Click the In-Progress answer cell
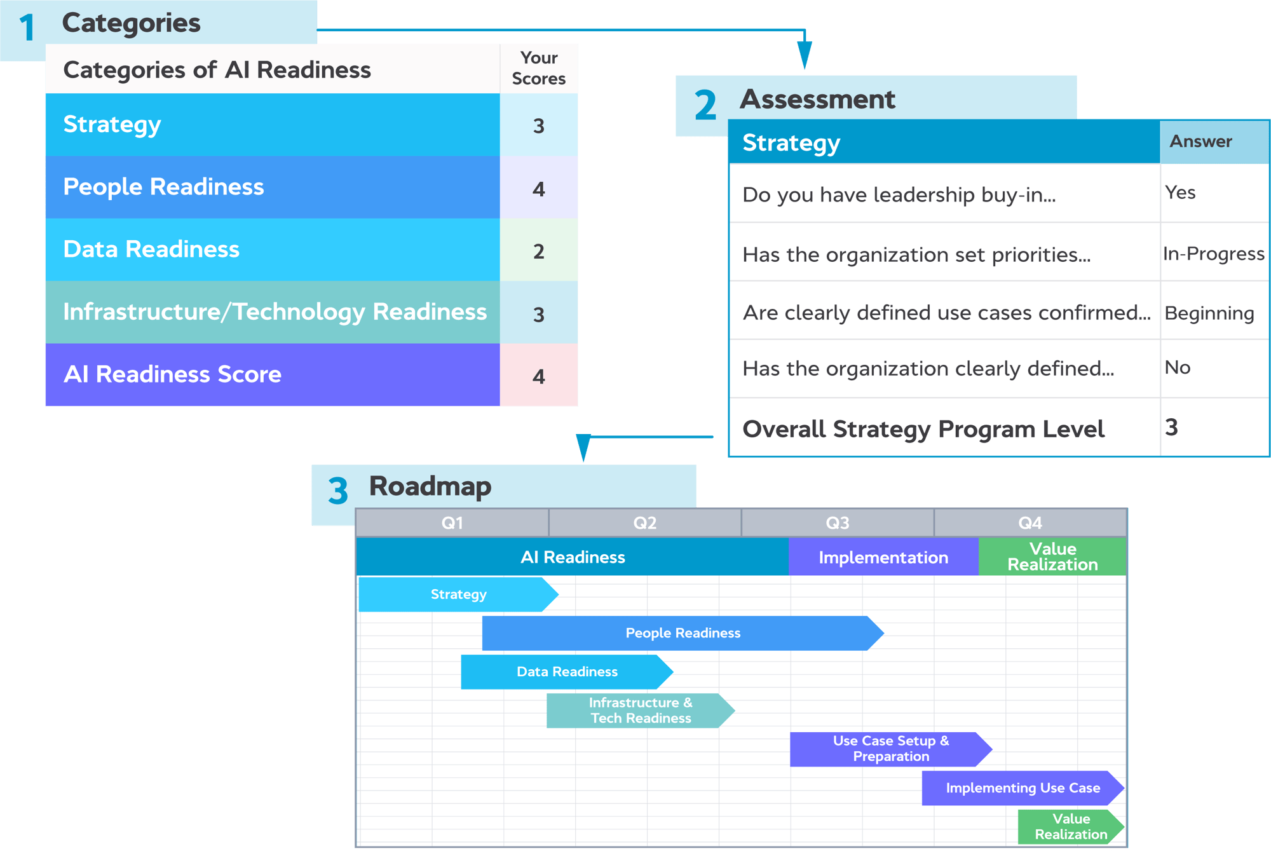Screen dimensions: 1271x851 1214,253
